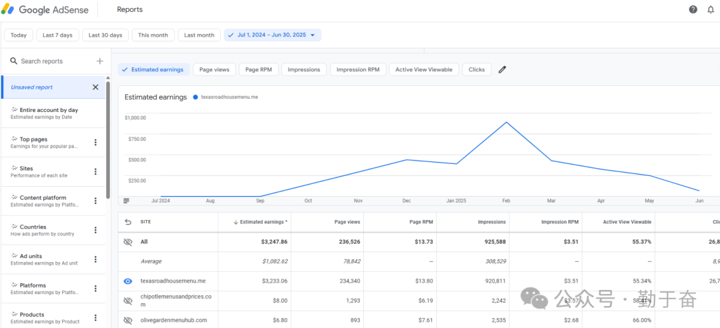
Task: Click the Impression RPM column header
Action: point(560,222)
